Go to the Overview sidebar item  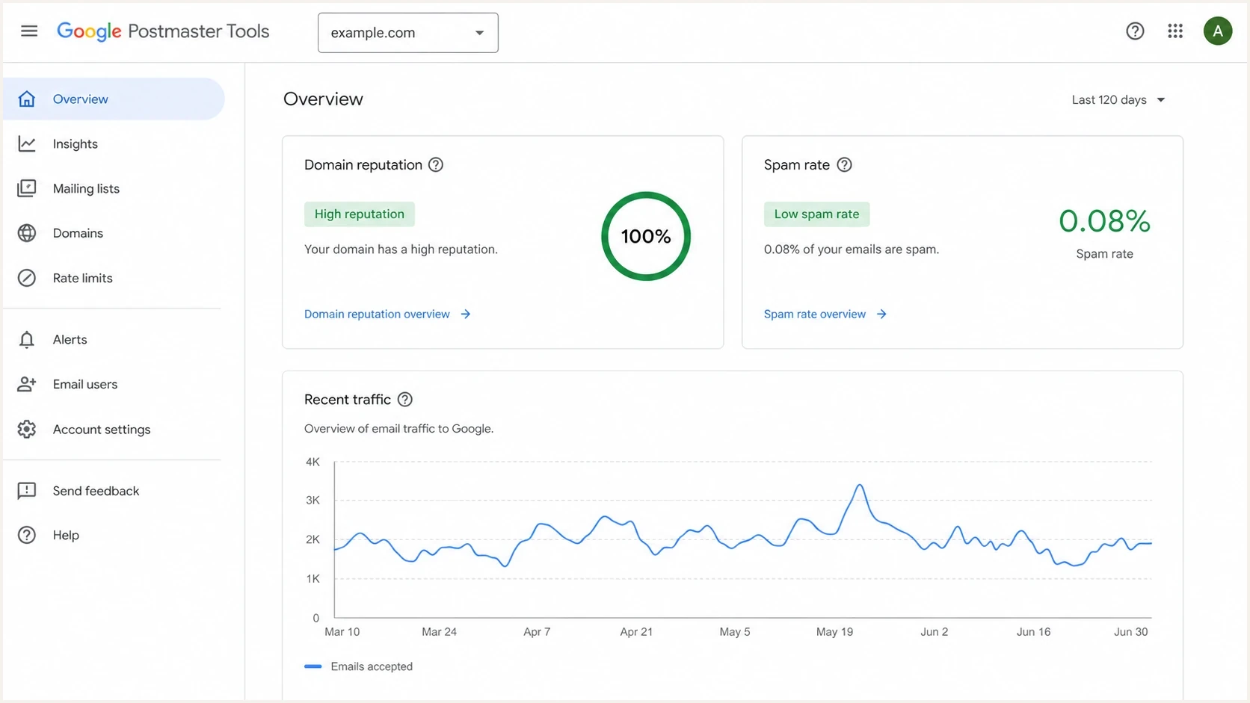pos(114,99)
